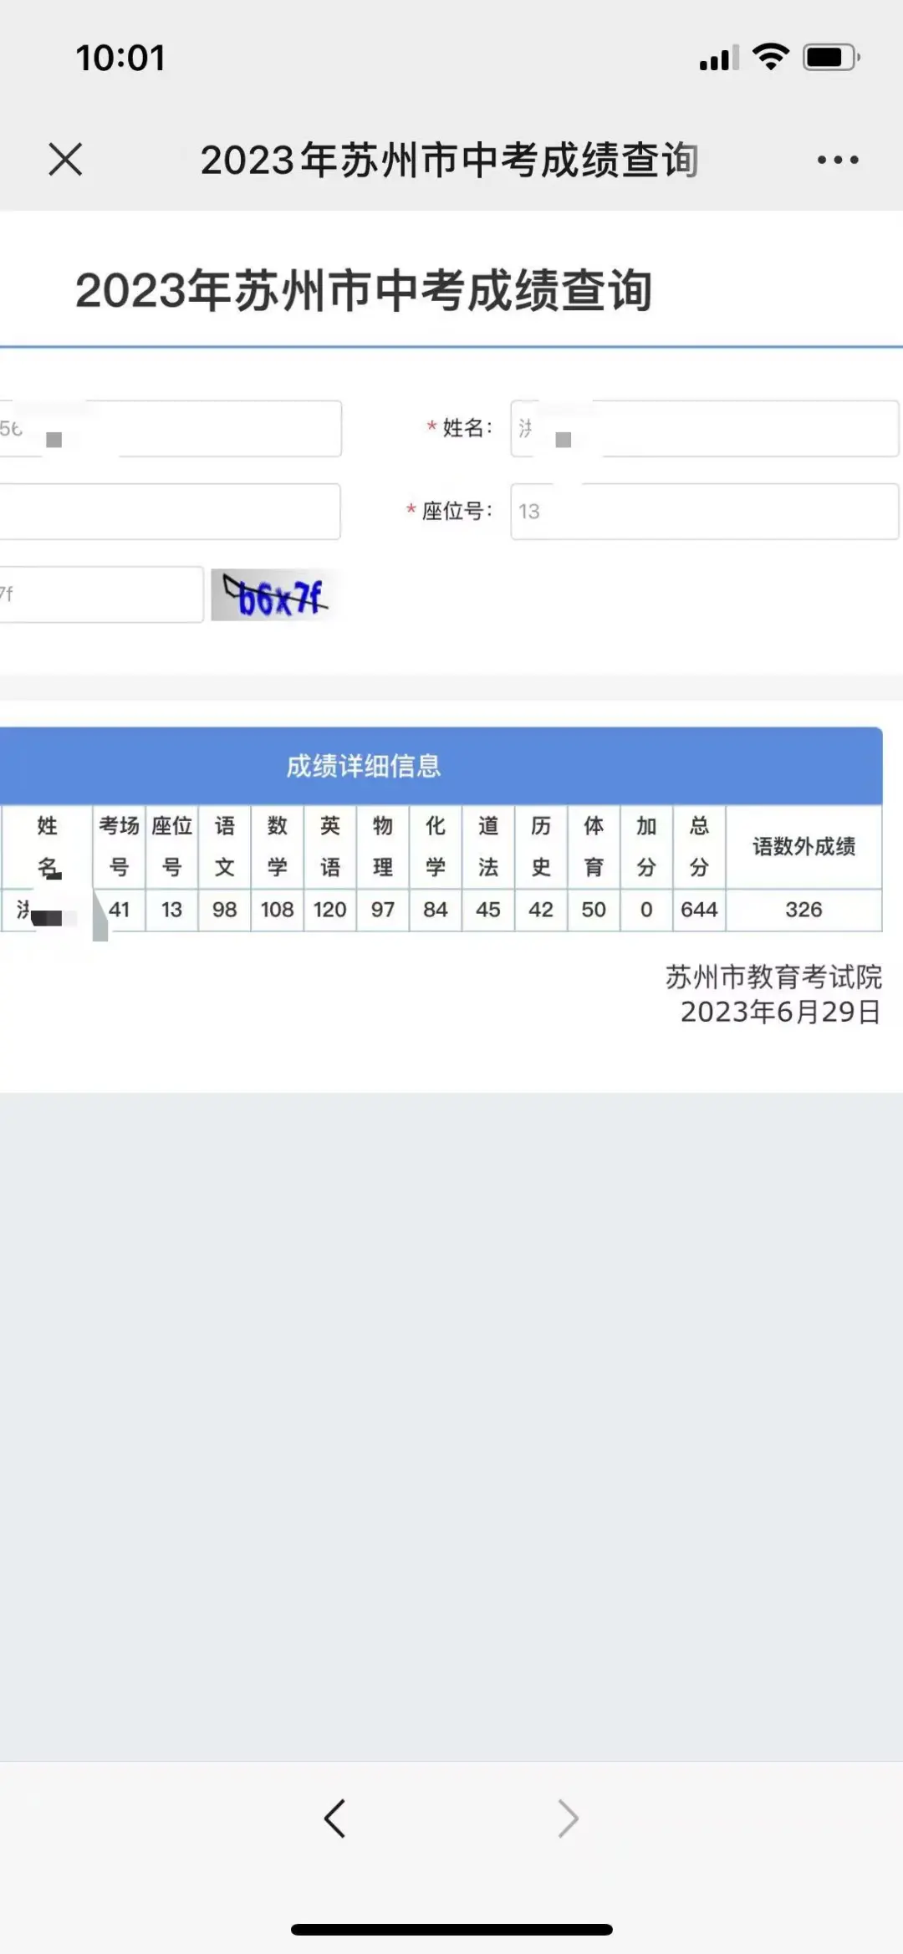
Task: Select the 物理 score 97
Action: click(382, 909)
